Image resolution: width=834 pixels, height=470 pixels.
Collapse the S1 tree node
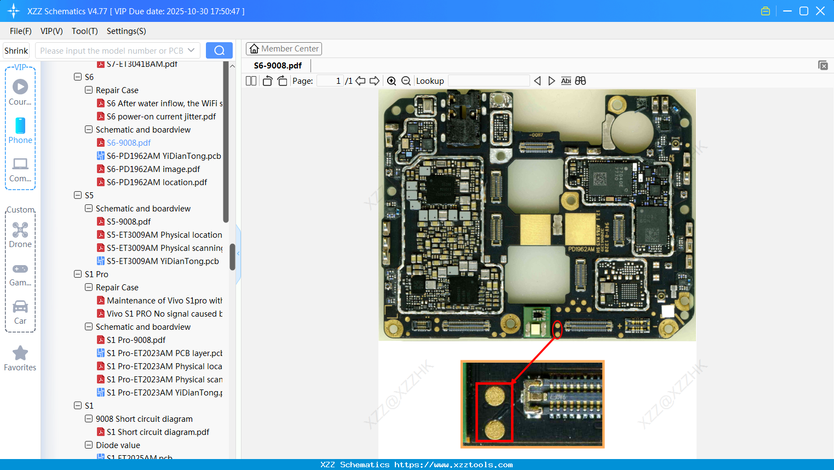(x=78, y=406)
